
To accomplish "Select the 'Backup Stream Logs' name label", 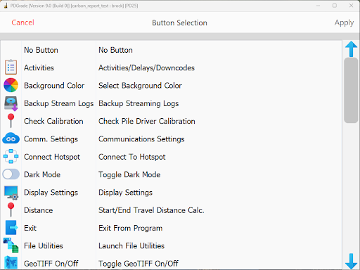I will (59, 103).
